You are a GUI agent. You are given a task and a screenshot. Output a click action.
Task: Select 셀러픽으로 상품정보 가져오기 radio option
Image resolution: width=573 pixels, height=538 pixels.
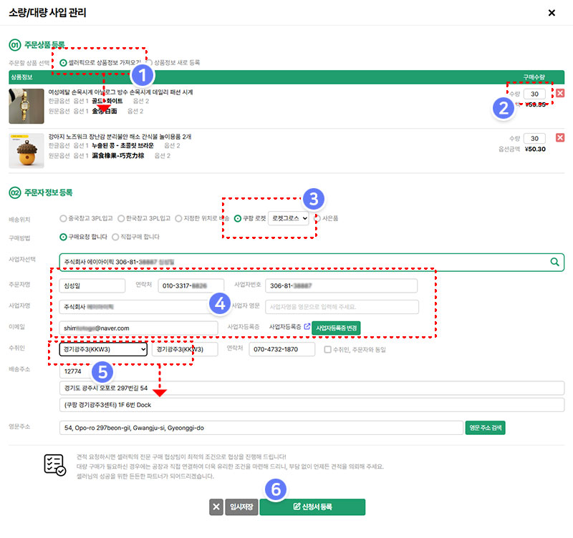(64, 63)
